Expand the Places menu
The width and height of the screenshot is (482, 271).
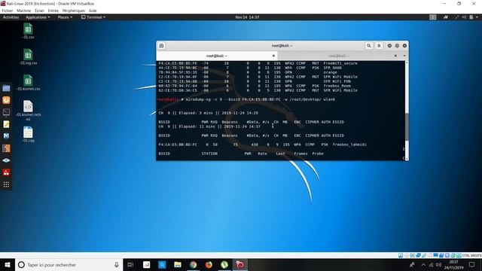point(65,17)
